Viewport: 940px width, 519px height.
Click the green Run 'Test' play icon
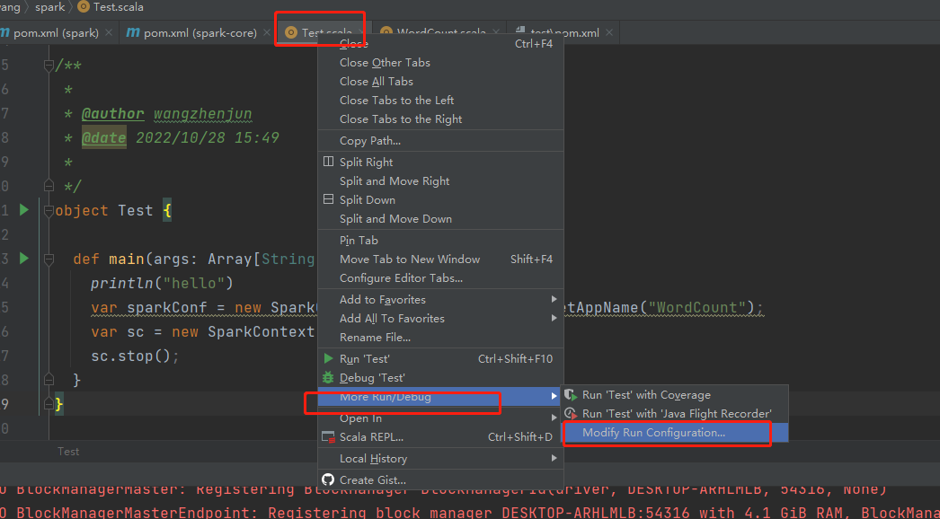[x=329, y=359]
